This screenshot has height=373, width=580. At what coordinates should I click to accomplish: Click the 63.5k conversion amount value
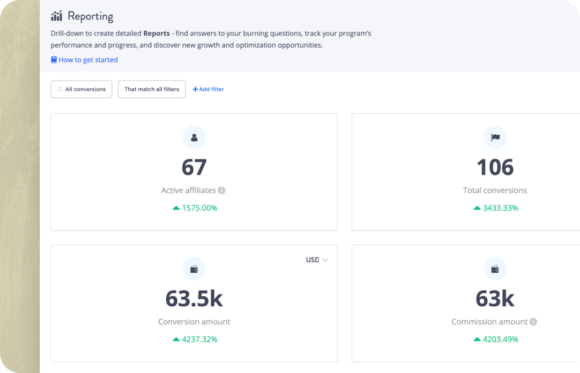pos(194,299)
